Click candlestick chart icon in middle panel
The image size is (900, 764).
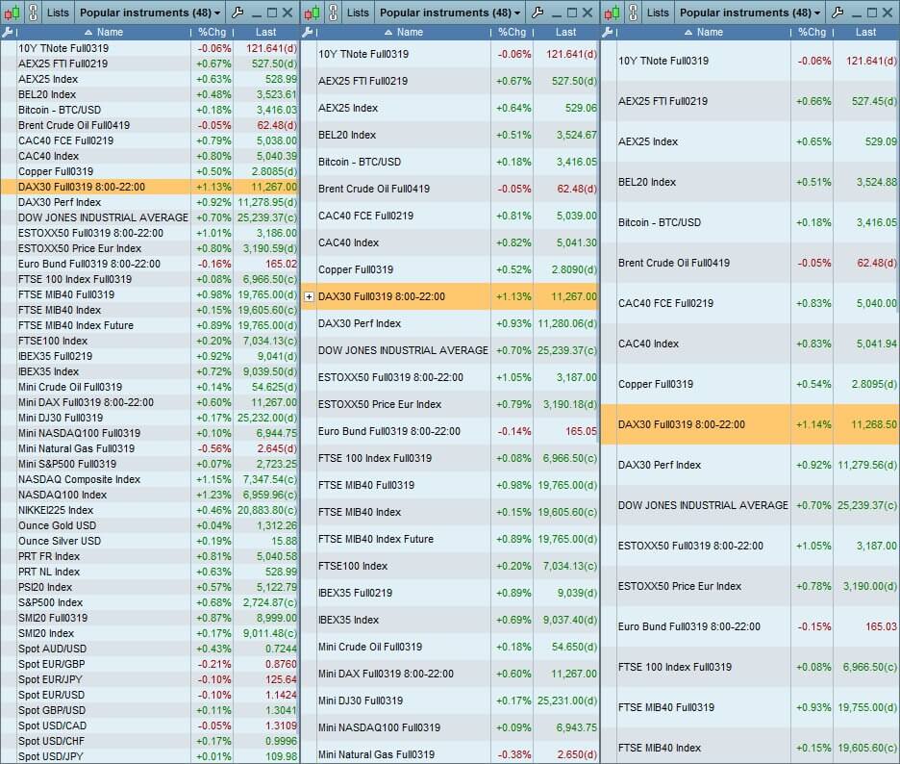point(312,13)
